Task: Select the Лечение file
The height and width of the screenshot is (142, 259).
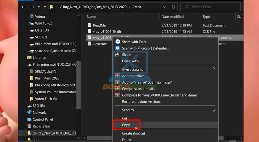Action: tap(100, 44)
